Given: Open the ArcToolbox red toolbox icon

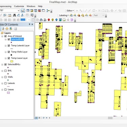Looking at the screenshot, I should (39, 10).
